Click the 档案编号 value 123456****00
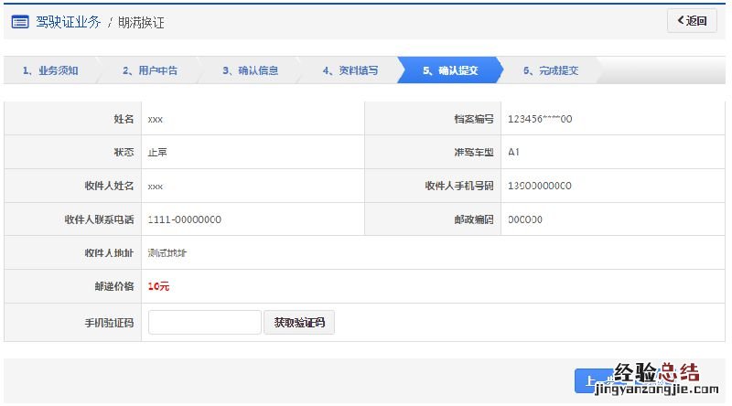 (540, 119)
